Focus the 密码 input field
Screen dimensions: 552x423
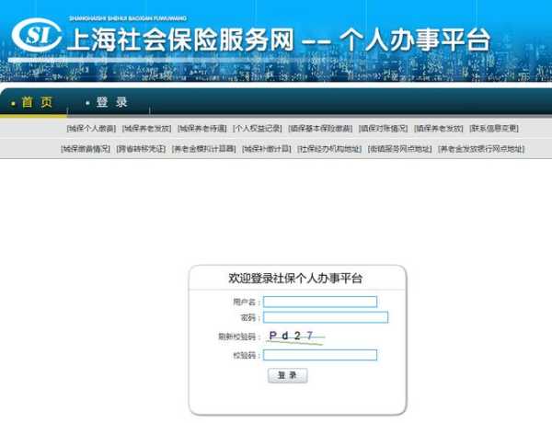(326, 317)
